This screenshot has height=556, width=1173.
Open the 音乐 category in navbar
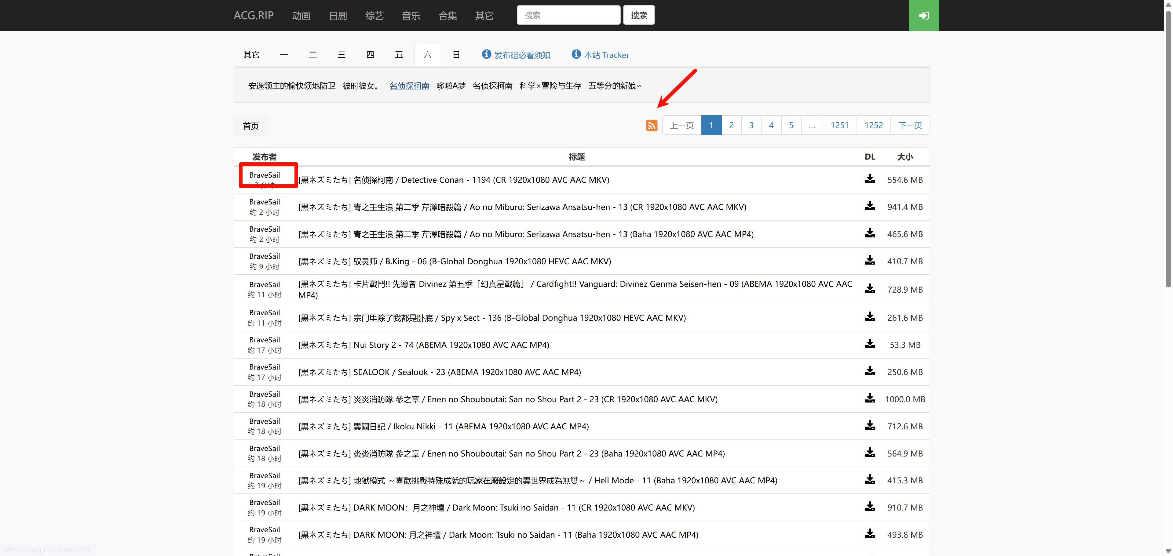(x=411, y=16)
